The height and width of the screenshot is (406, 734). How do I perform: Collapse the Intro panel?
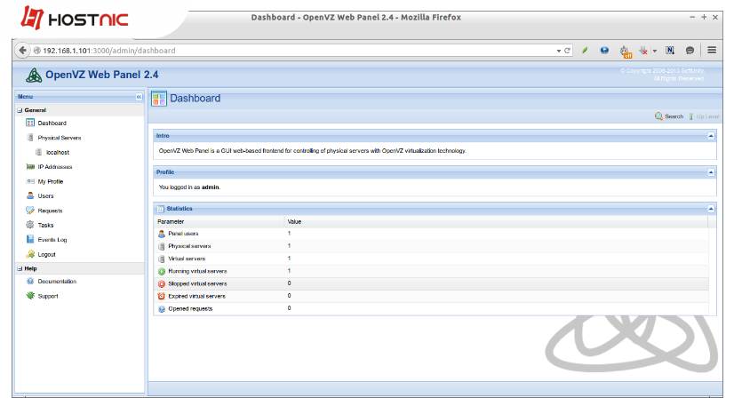tap(711, 136)
